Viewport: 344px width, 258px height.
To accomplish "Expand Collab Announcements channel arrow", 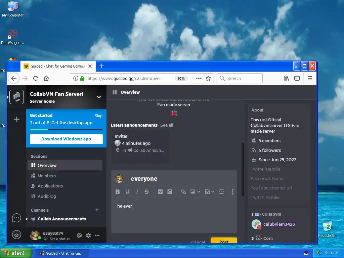I will pyautogui.click(x=27, y=219).
